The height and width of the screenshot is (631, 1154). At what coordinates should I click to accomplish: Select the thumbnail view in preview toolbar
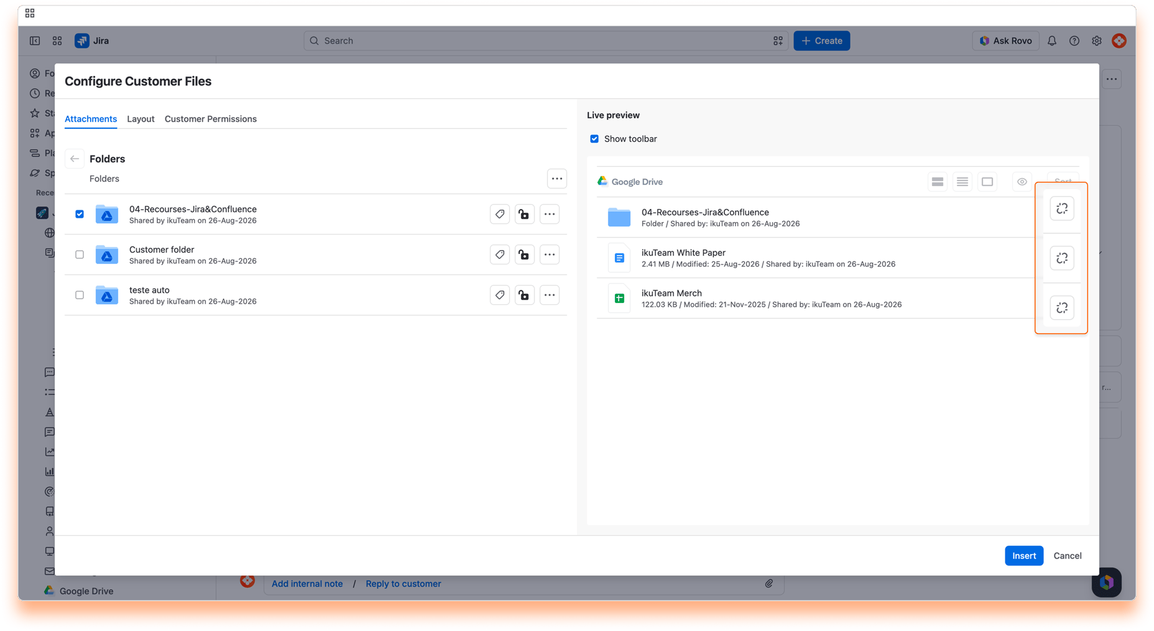click(x=987, y=182)
